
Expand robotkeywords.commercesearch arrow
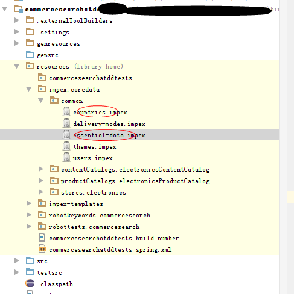[29, 215]
